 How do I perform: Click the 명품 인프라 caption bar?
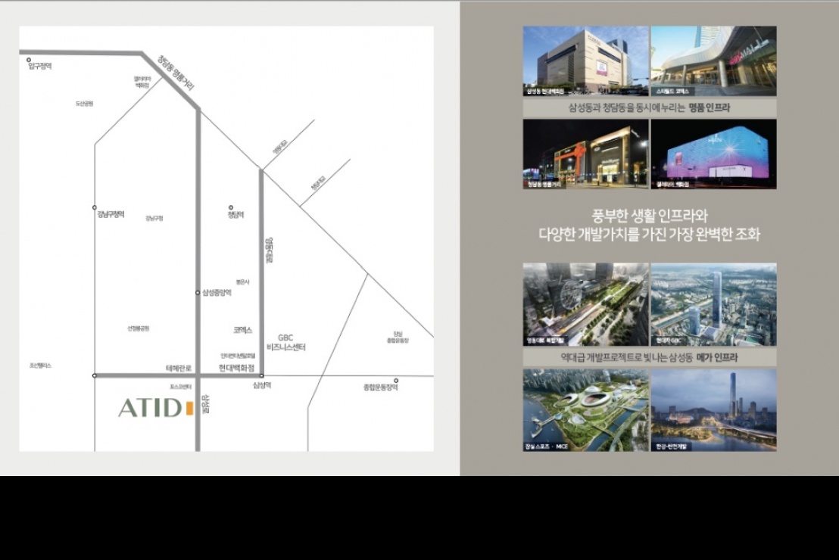[x=649, y=107]
